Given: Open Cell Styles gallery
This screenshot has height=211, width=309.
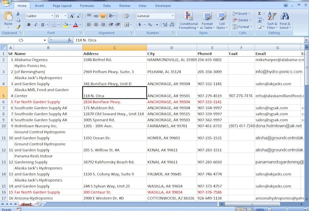Looking at the screenshot, I should click(x=222, y=20).
